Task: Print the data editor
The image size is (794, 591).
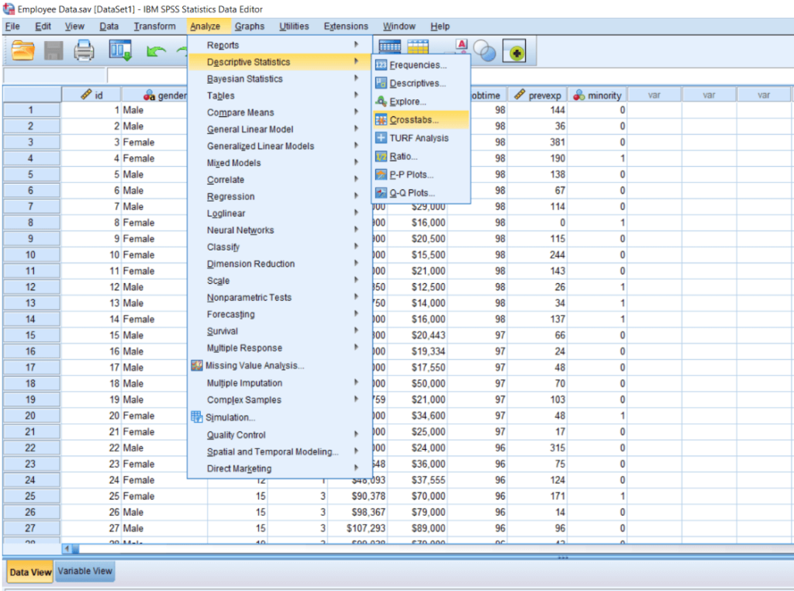Action: pyautogui.click(x=81, y=49)
